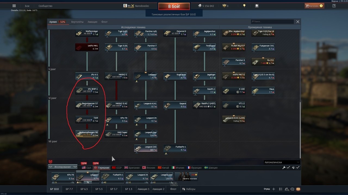348x195 pixels.
Task: Select the Leopard A1A1 in research tree
Action: 146,105
